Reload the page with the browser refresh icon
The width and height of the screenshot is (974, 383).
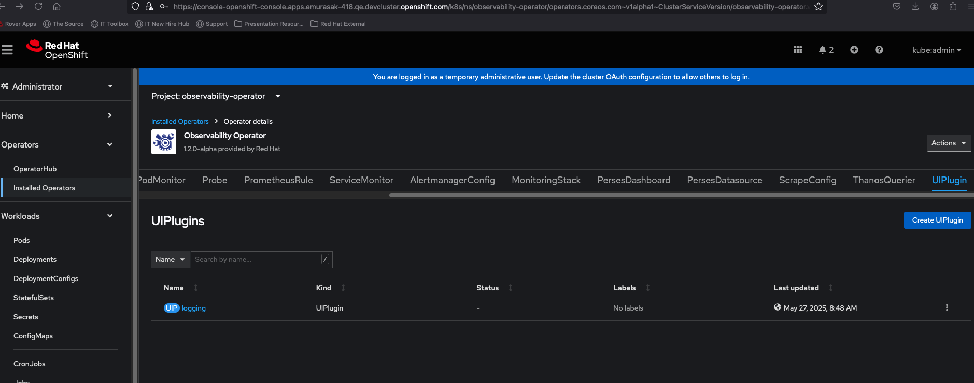coord(38,6)
